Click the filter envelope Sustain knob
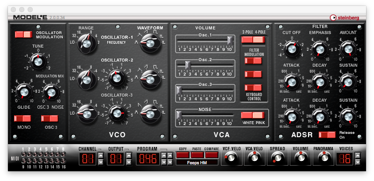Viewport: 374px width, 181px height. pos(348,82)
